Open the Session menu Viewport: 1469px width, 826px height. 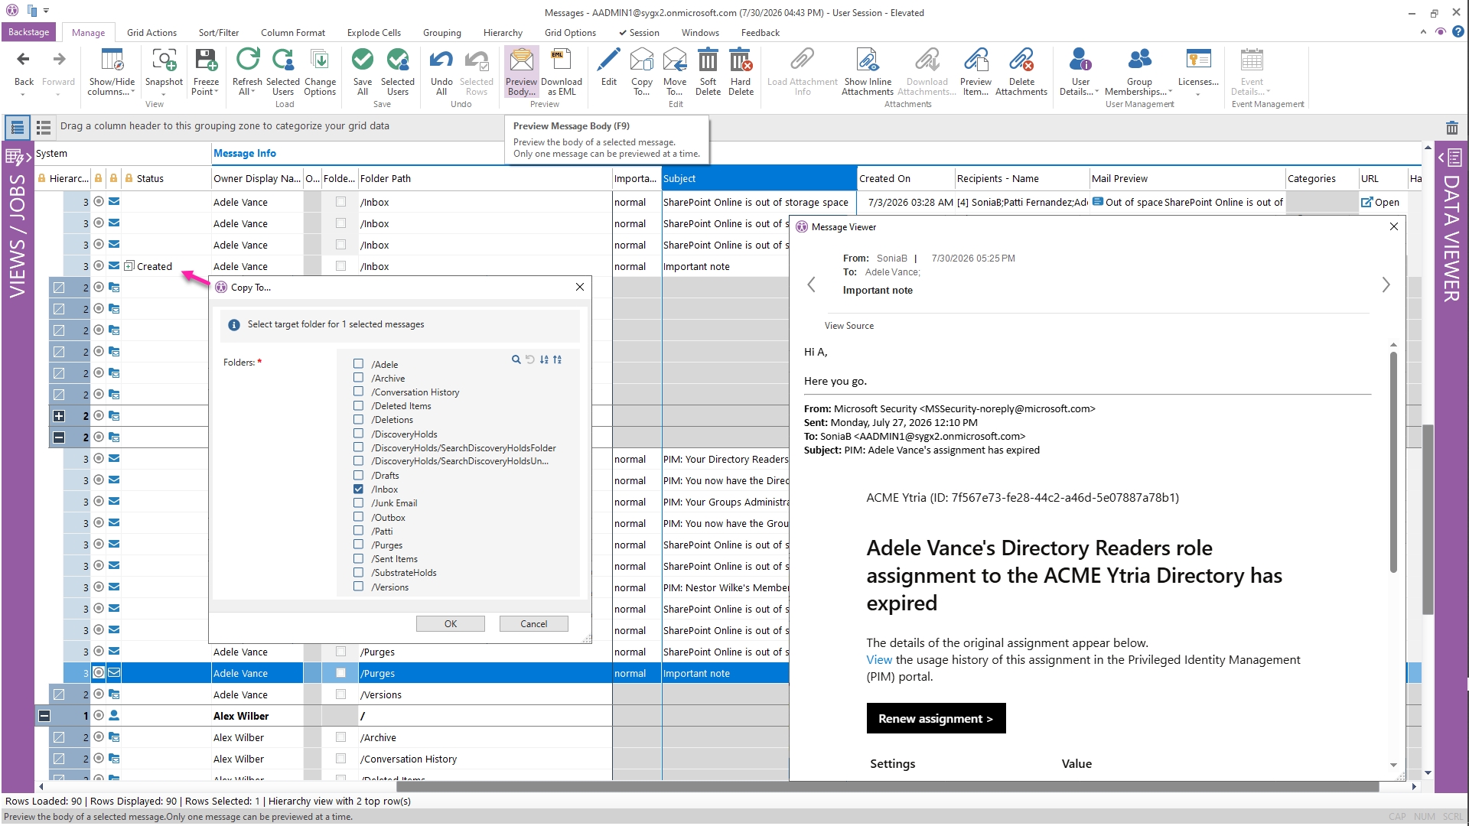640,33
